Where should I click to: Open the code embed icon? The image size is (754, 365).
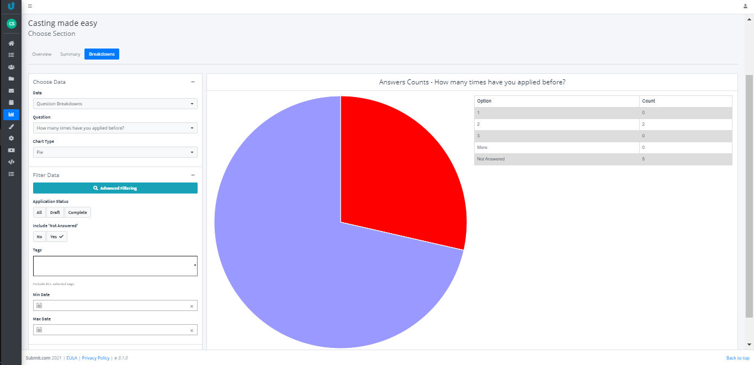(x=11, y=162)
